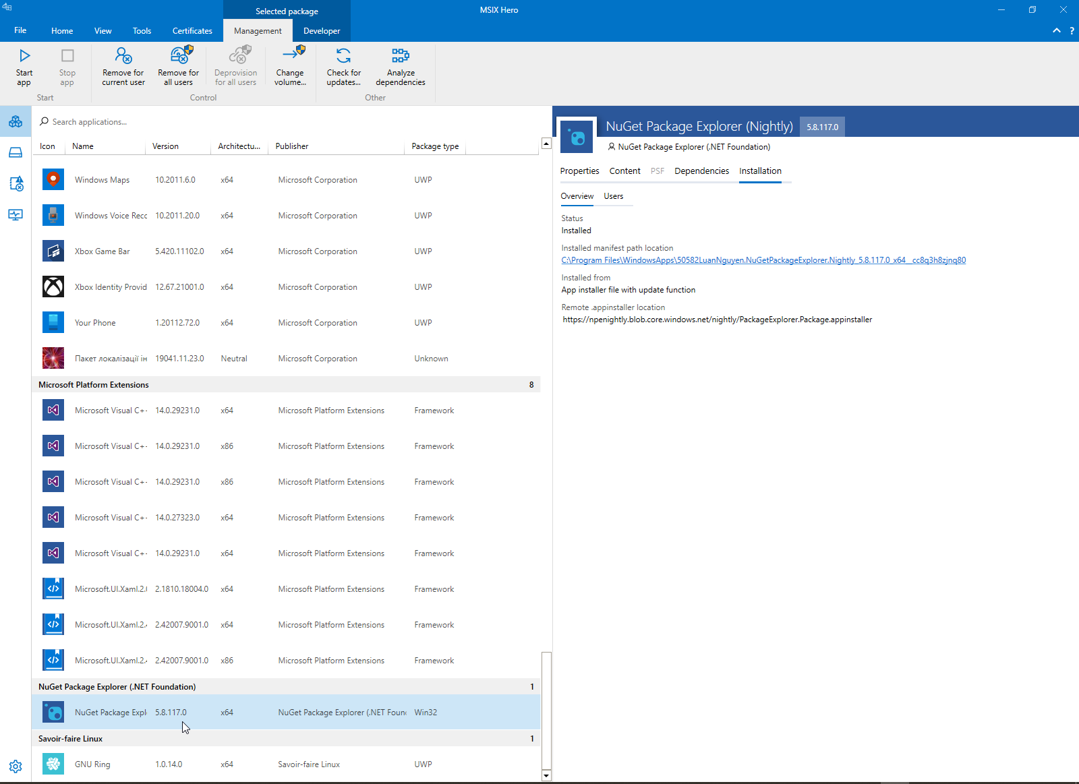Click the NuGet Package Explorer list row icon
Viewport: 1079px width, 784px height.
tap(53, 712)
